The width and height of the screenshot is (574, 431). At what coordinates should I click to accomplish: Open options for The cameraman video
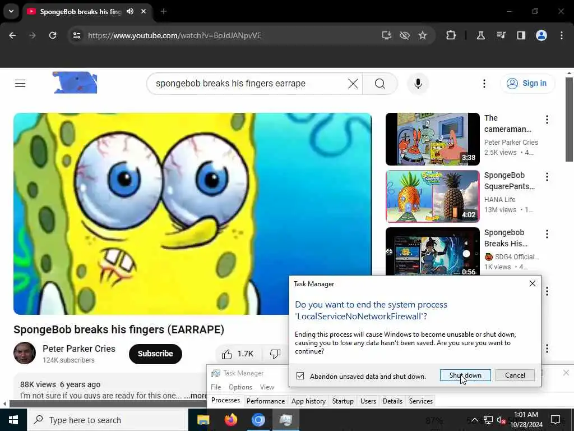(x=547, y=119)
